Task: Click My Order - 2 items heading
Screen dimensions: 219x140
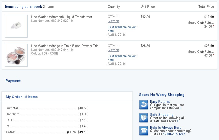Action: point(22,97)
